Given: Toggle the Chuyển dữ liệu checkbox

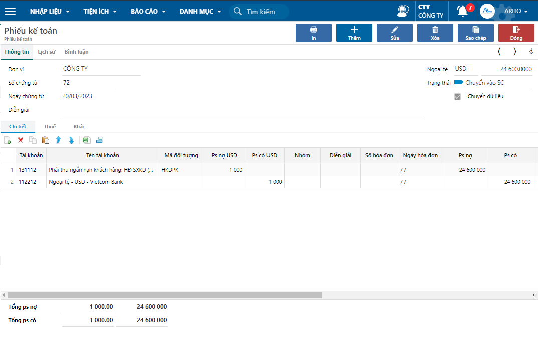Looking at the screenshot, I should click(x=457, y=97).
